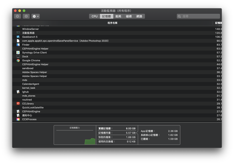Click the 通知中心 process icon

tap(18, 115)
